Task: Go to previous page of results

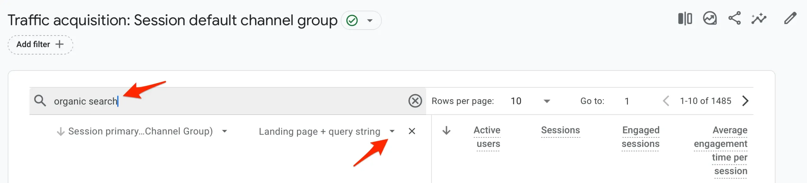Action: pyautogui.click(x=666, y=101)
